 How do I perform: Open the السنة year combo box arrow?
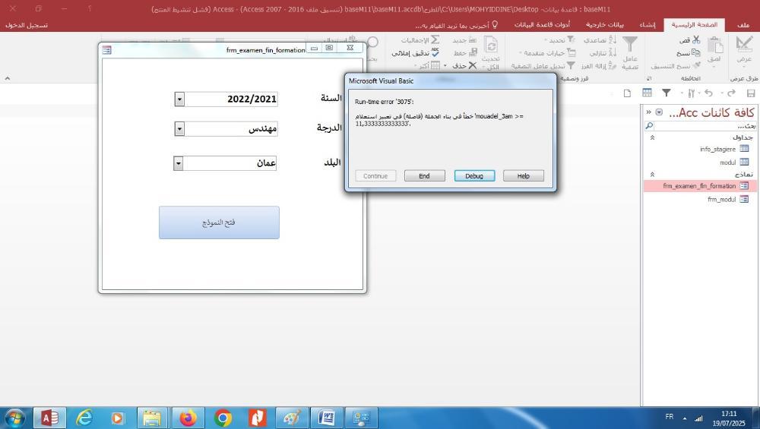point(179,99)
